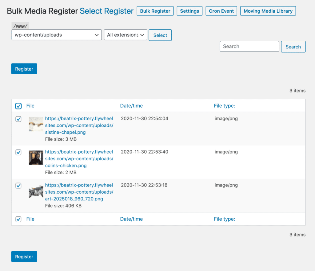Click the Select button to load files
This screenshot has width=315, height=271.
tap(160, 35)
